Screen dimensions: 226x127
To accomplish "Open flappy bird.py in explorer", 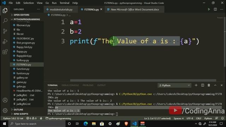I will (x=24, y=47).
